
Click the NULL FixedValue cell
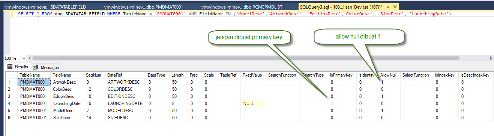(253, 103)
